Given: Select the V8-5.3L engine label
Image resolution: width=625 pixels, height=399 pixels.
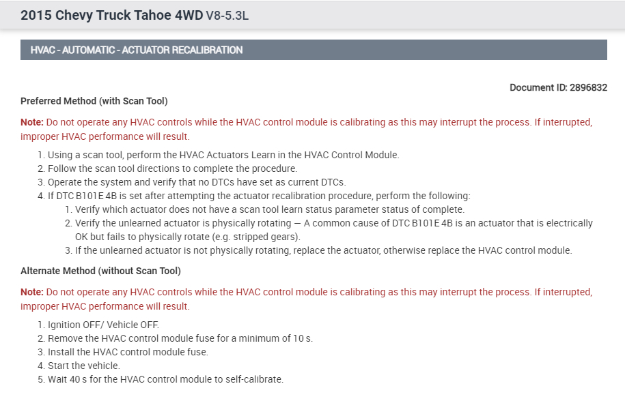Looking at the screenshot, I should [x=227, y=15].
